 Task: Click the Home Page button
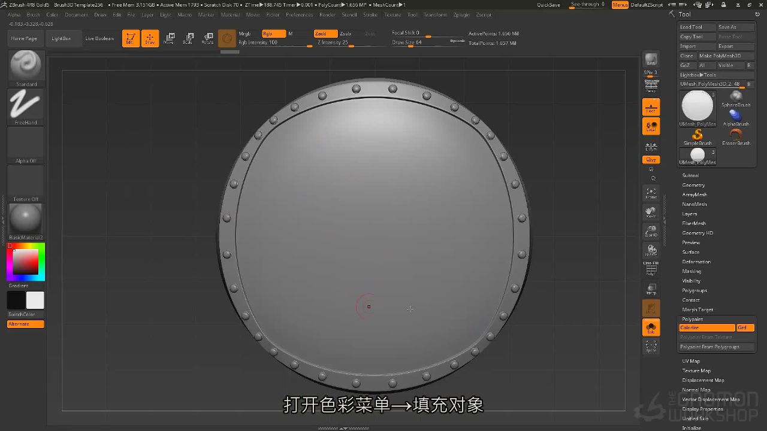point(24,38)
